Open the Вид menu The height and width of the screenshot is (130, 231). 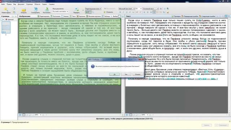click(14, 4)
